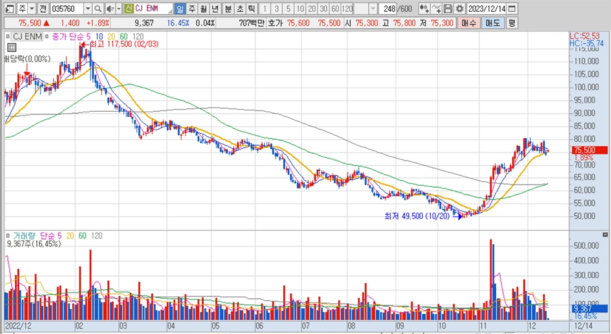Select the 1 interval button
The height and width of the screenshot is (334, 611).
[265, 9]
